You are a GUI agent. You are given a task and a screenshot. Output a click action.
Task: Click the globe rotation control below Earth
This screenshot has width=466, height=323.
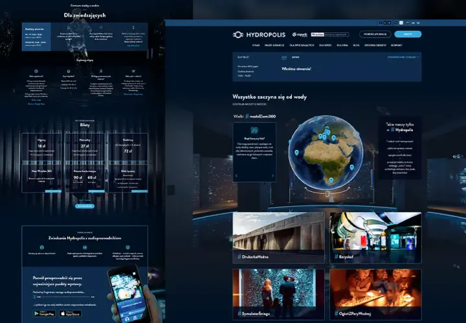[x=327, y=194]
